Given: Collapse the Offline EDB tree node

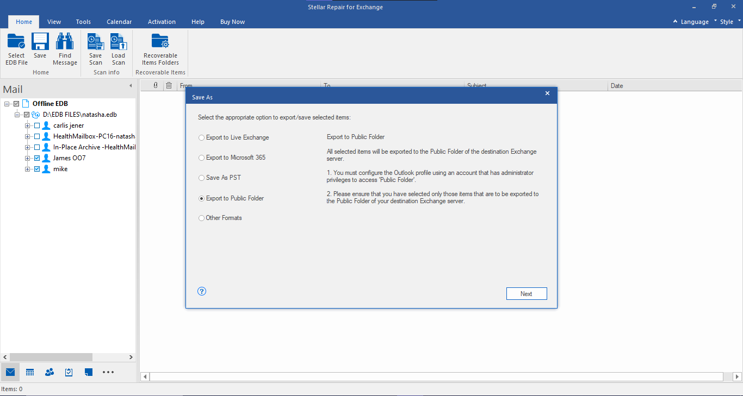Looking at the screenshot, I should [x=7, y=104].
